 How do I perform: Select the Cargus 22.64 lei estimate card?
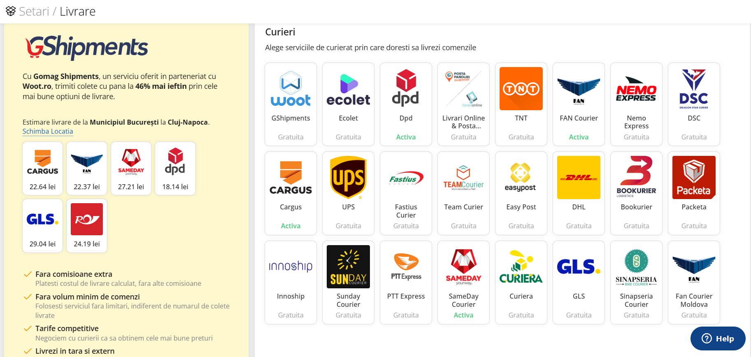tap(43, 169)
